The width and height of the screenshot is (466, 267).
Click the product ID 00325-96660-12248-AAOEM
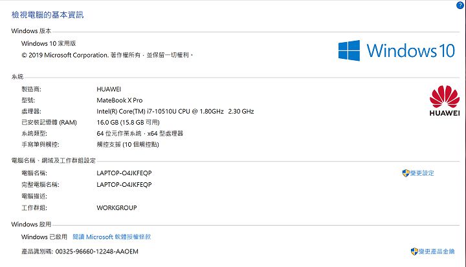pos(97,251)
